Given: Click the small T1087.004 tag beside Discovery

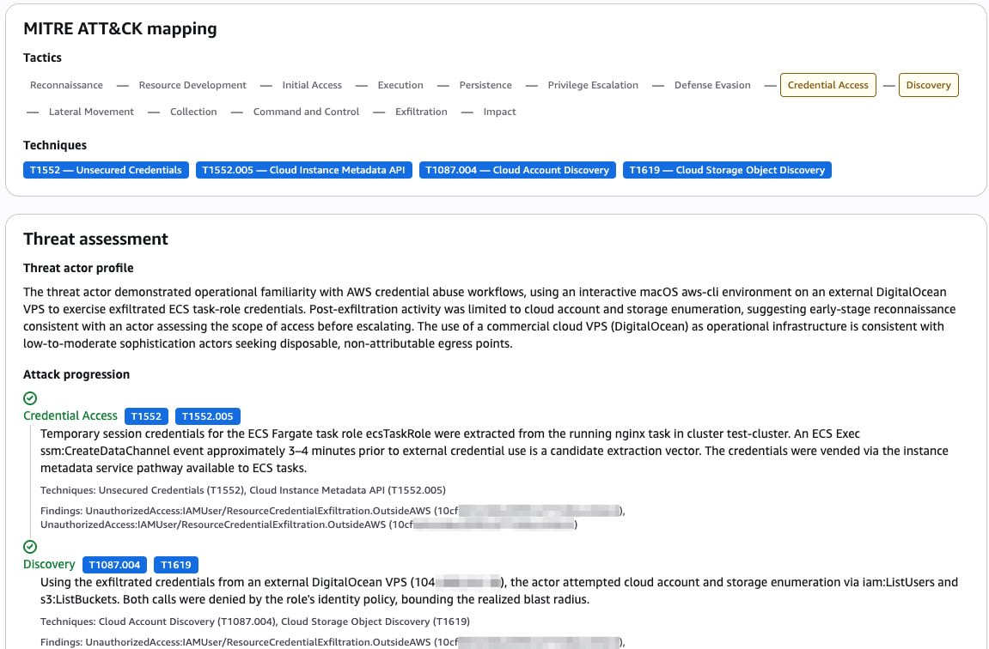Looking at the screenshot, I should point(115,565).
